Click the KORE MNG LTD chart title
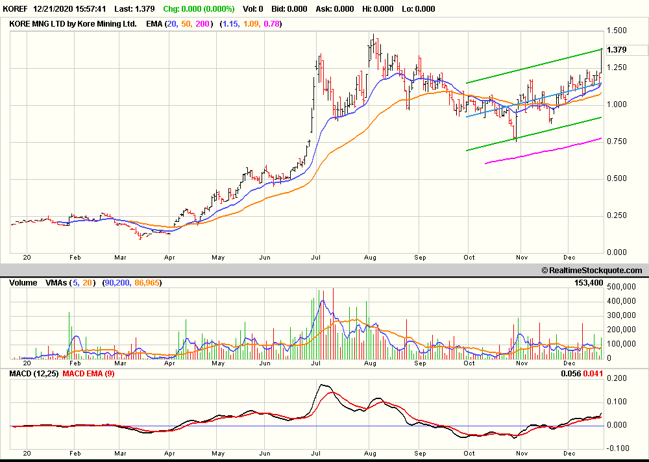This screenshot has height=462, width=649. coord(73,23)
